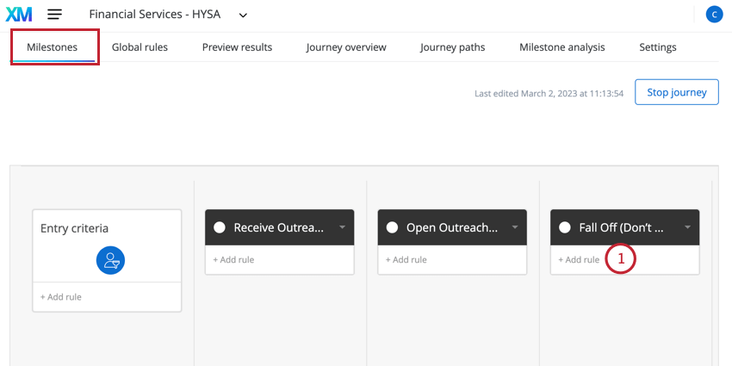The height and width of the screenshot is (366, 732).
Task: Click the Stop journey button
Action: point(676,92)
